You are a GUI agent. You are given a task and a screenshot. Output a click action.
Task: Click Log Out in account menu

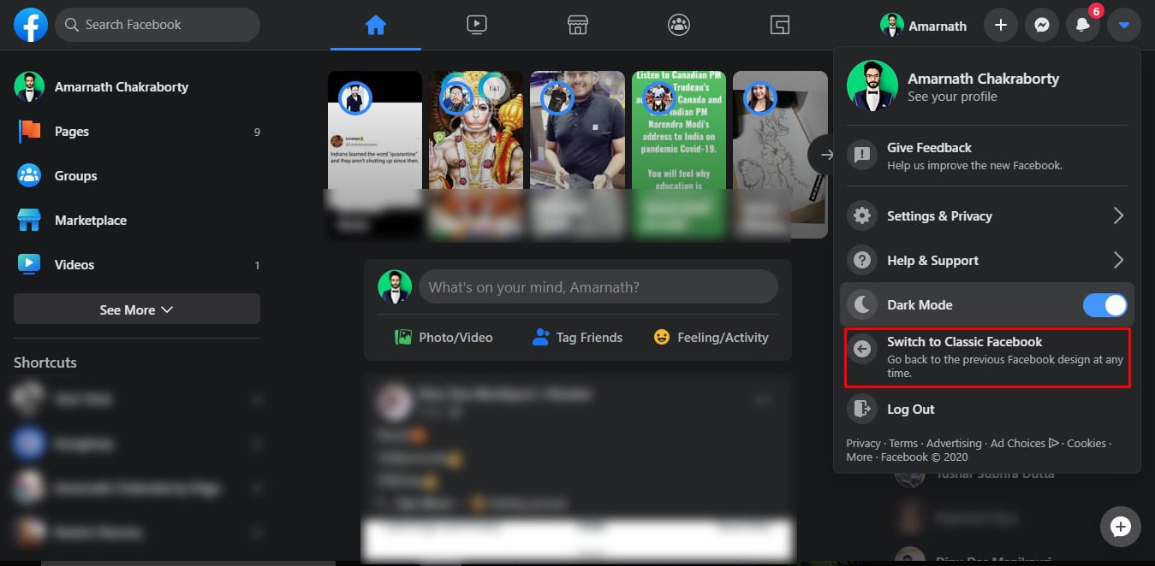[x=986, y=410]
